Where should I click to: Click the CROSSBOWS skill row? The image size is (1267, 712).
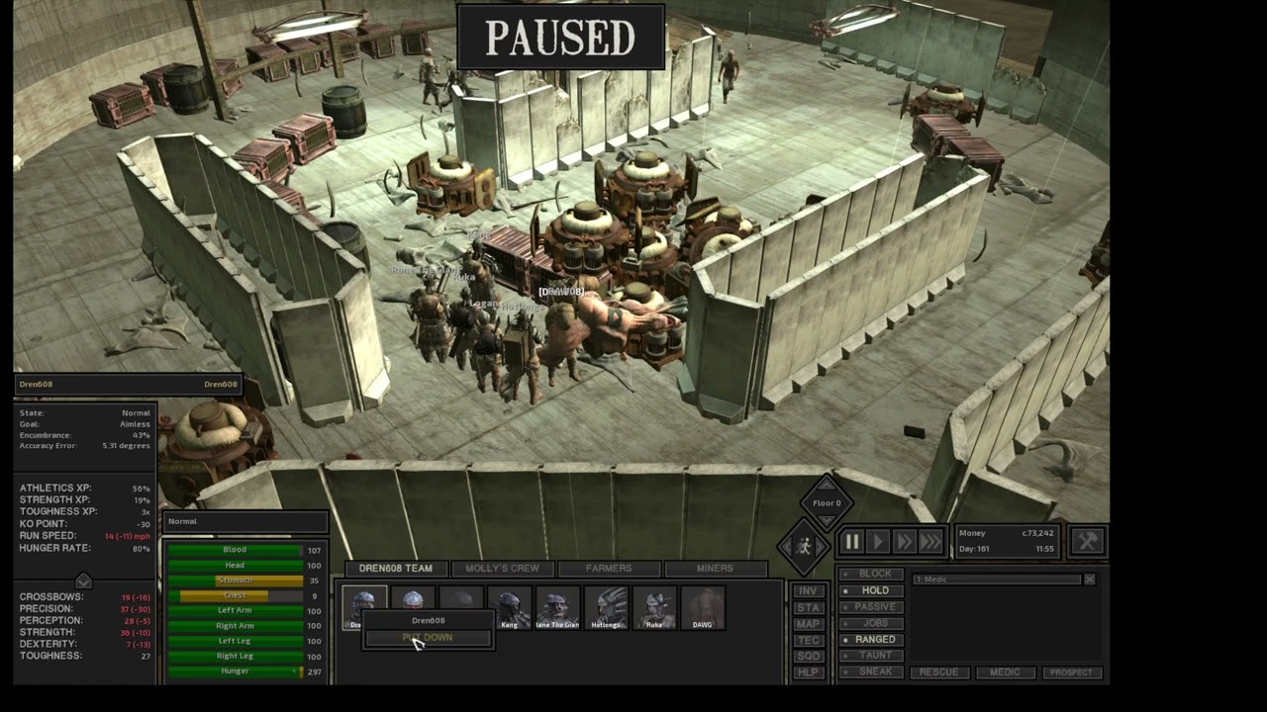85,596
